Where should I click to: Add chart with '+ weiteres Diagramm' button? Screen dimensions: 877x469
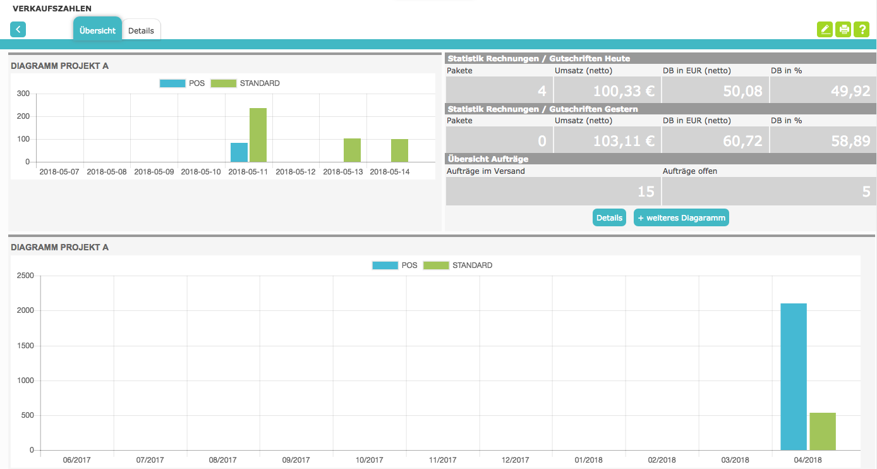pos(681,217)
